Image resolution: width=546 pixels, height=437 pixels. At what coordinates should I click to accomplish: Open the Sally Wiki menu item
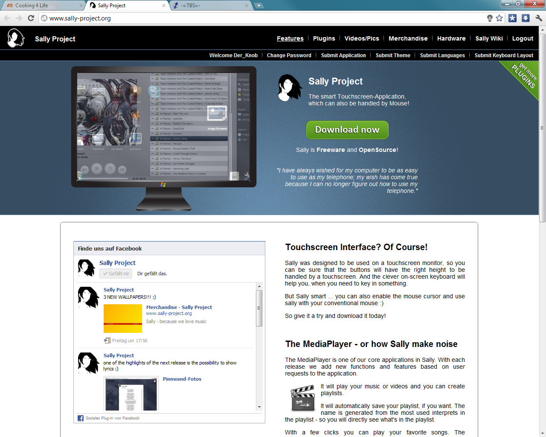[489, 38]
